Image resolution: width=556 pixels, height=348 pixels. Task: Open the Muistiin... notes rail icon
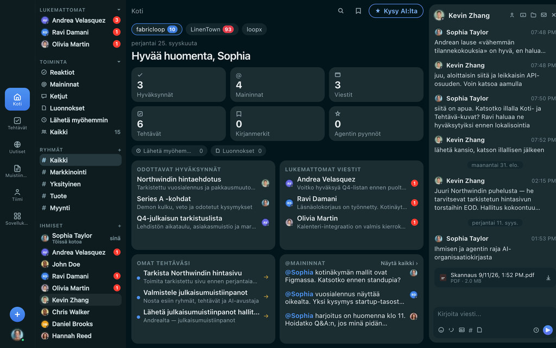(x=17, y=171)
